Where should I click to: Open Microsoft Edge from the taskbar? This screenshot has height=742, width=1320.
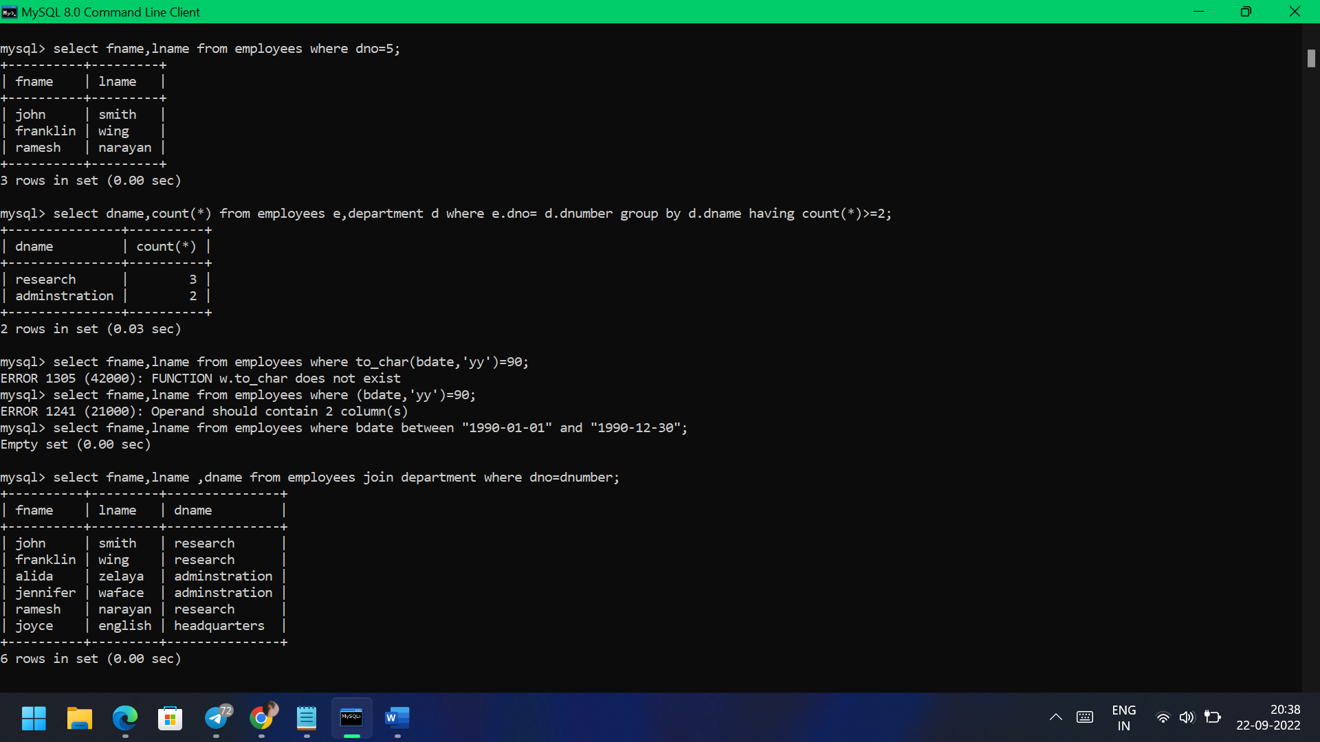[x=124, y=719]
